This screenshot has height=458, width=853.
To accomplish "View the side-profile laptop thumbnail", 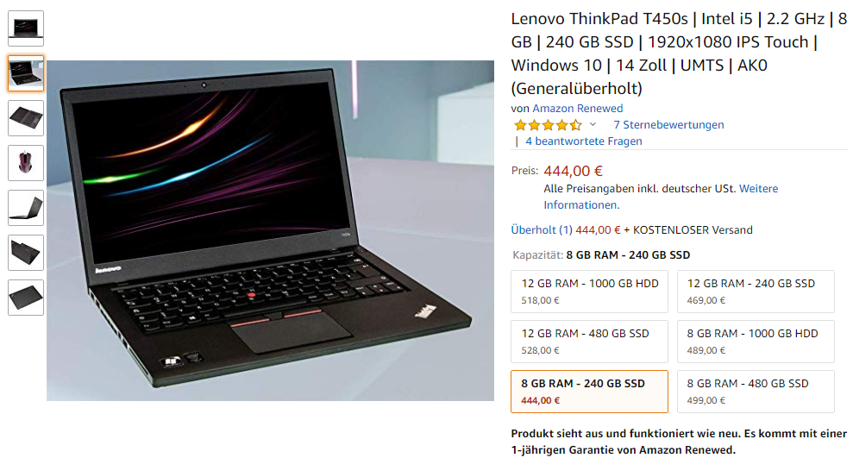I will point(26,208).
